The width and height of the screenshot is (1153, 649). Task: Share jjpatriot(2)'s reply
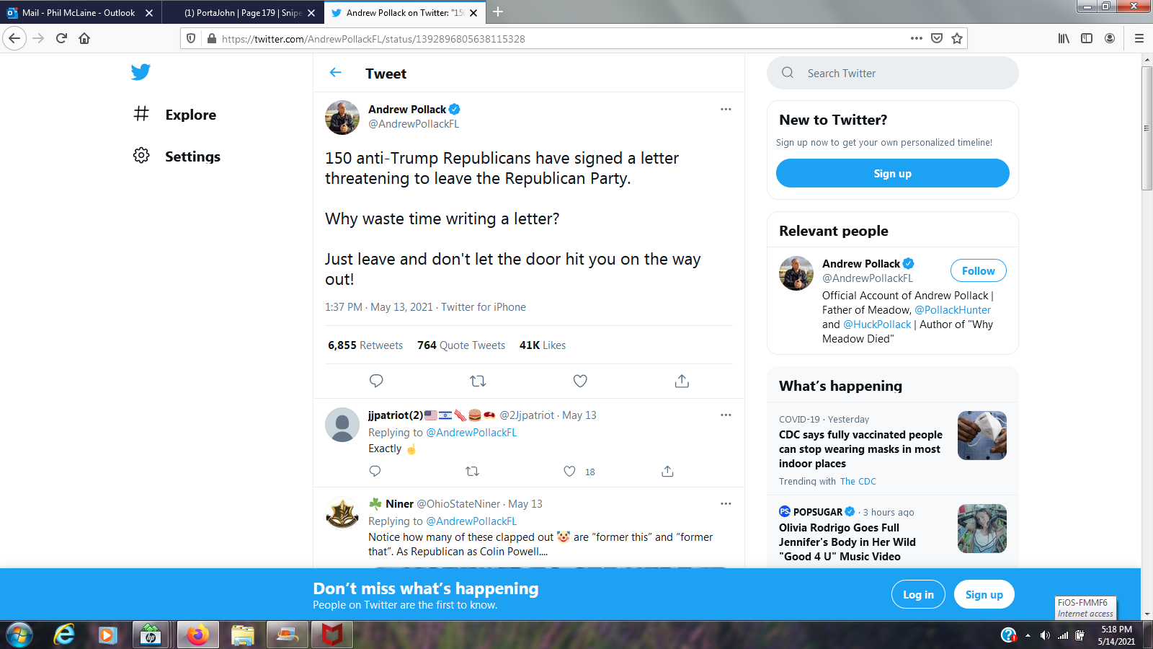click(x=667, y=471)
